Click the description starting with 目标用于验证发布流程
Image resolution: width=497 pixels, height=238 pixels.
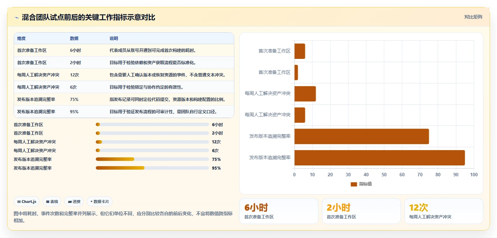pyautogui.click(x=163, y=112)
